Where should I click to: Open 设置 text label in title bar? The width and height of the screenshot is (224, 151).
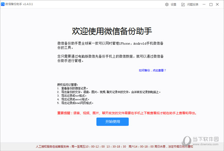click(174, 4)
